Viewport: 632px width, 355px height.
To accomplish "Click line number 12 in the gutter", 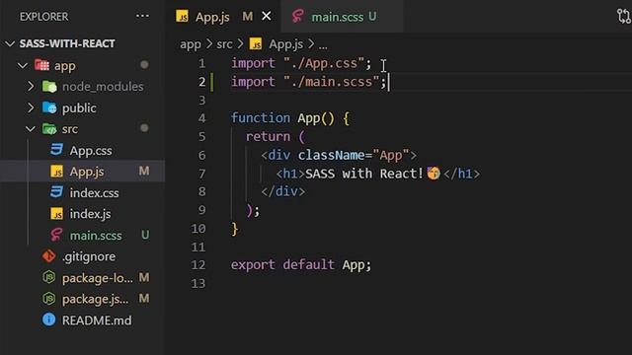I will point(198,265).
